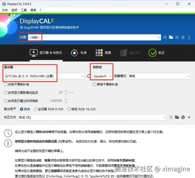Decrease the minimum delay 20 ms stepper
The width and height of the screenshot is (195, 178).
pos(66,94)
